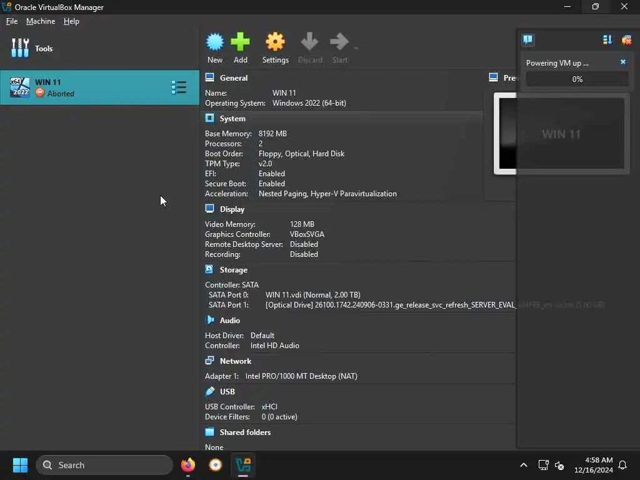Click the Network section header

click(x=236, y=361)
